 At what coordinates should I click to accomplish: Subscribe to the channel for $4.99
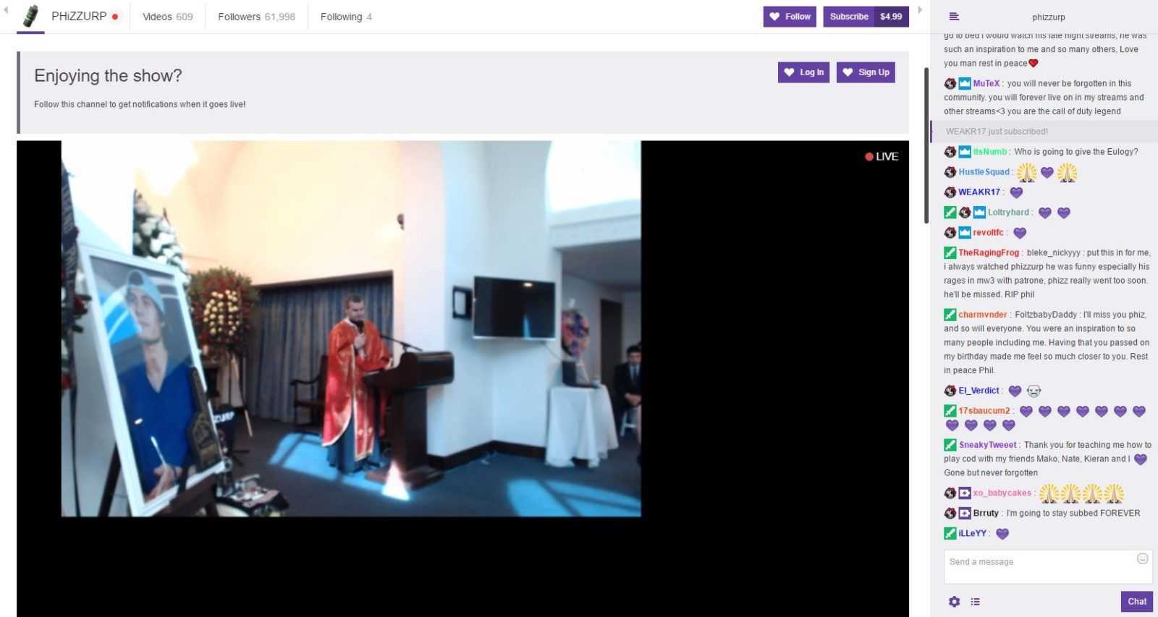pyautogui.click(x=866, y=17)
